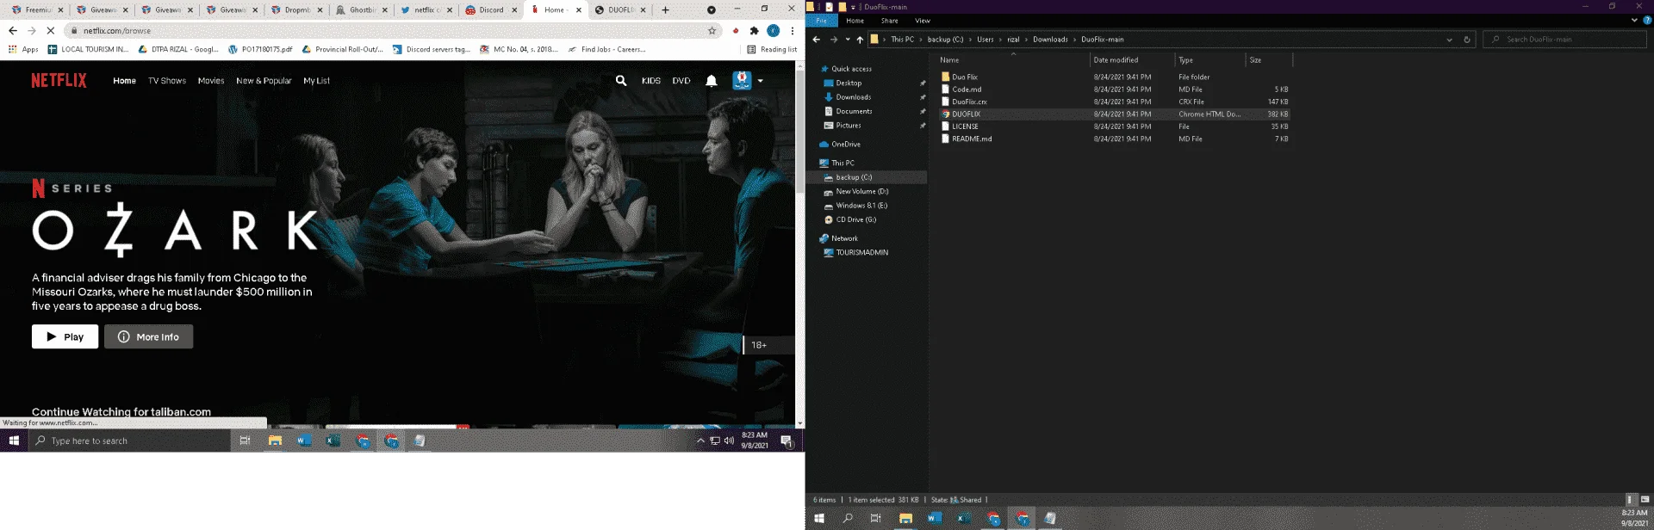Viewport: 1654px width, 530px height.
Task: Expand the Explorer ribbon chevron
Action: [1634, 21]
